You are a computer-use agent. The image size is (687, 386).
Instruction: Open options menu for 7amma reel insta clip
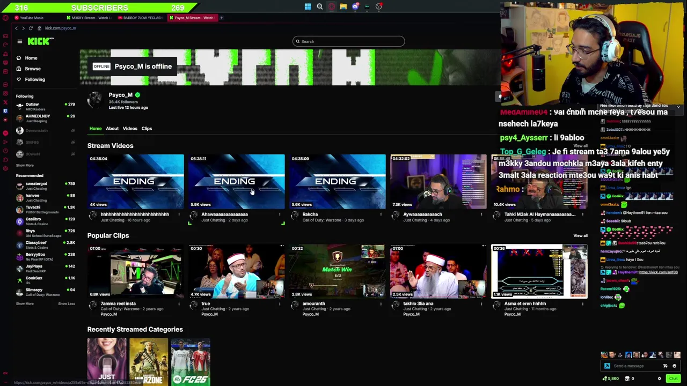tap(179, 304)
